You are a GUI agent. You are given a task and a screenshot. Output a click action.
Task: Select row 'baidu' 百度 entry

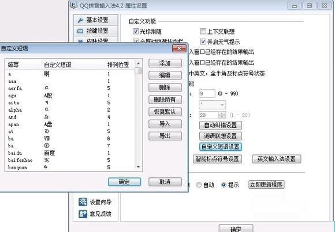click(x=70, y=153)
